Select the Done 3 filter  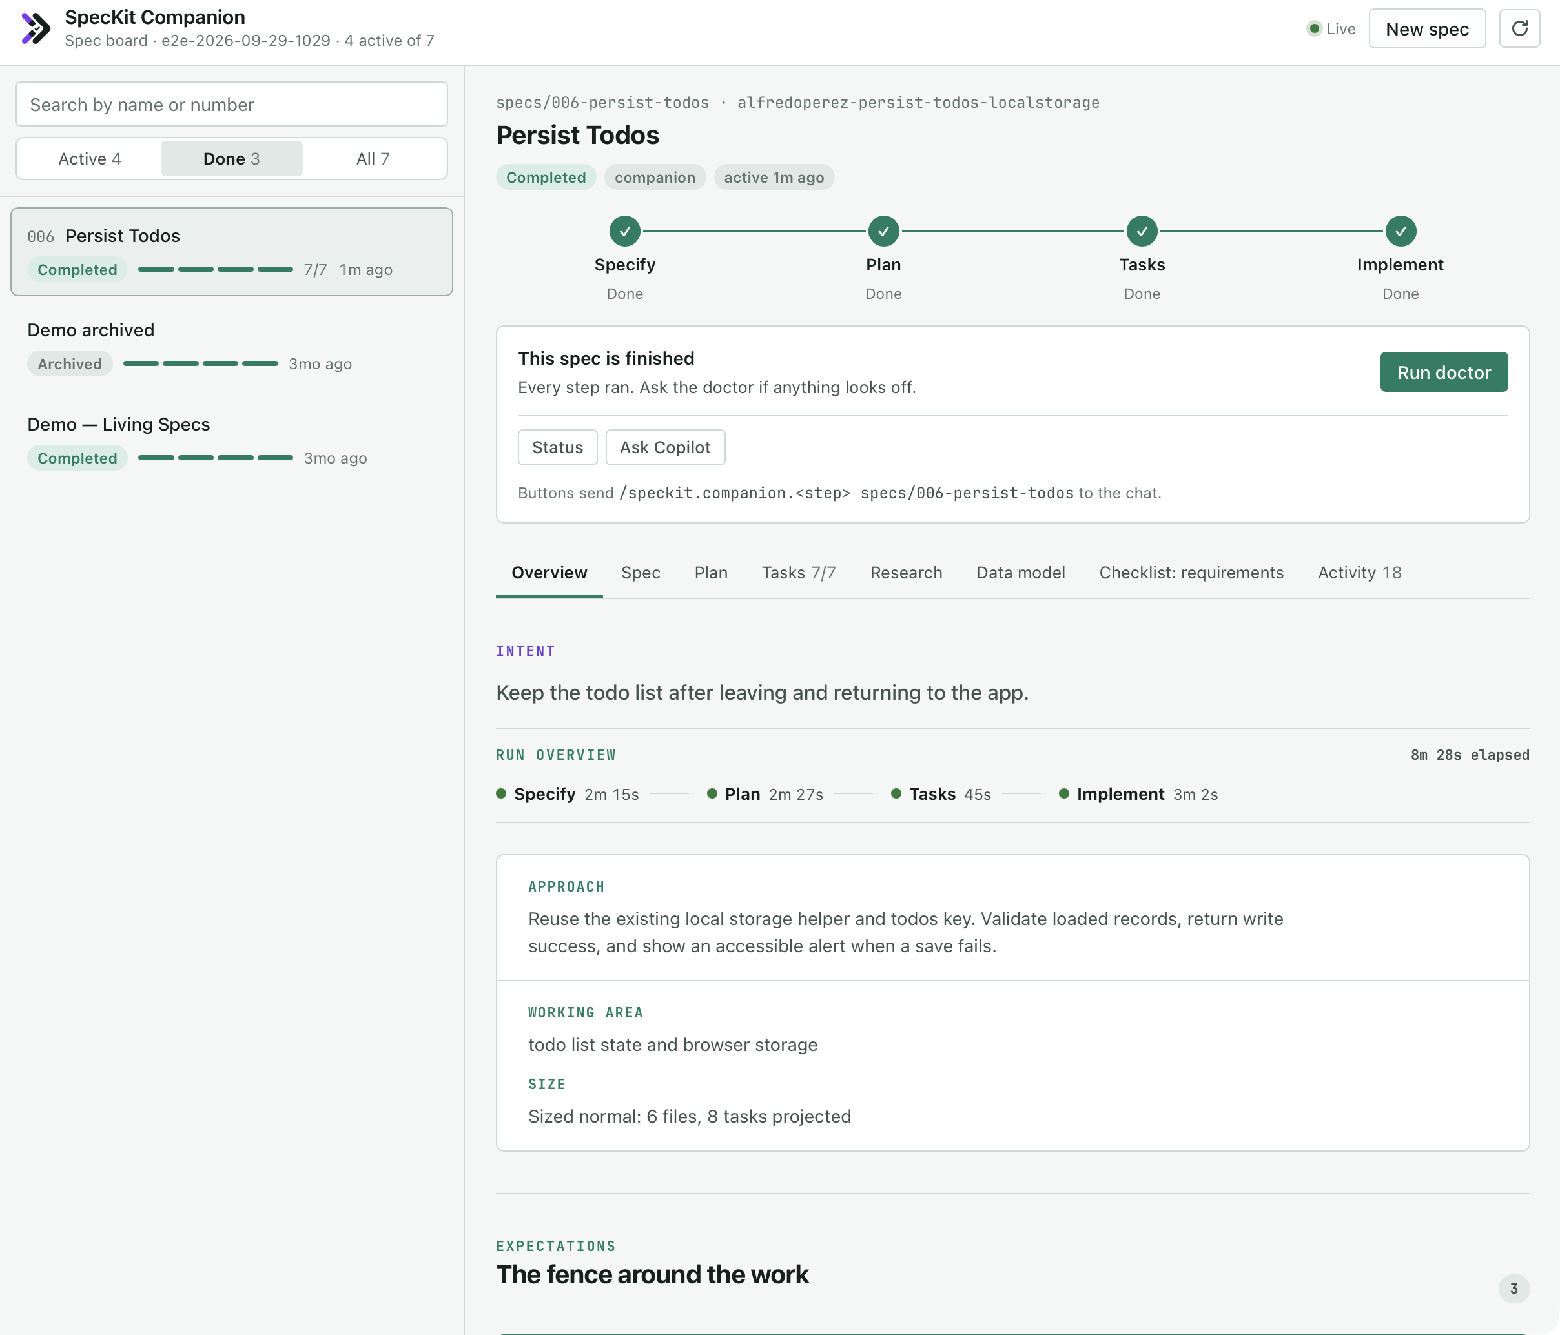tap(231, 159)
